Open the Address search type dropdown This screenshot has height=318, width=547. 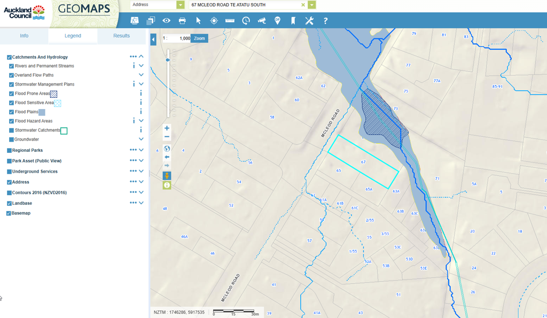coord(180,5)
